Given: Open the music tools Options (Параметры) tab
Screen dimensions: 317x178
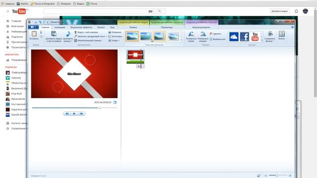Looking at the screenshot, I should pos(167,27).
